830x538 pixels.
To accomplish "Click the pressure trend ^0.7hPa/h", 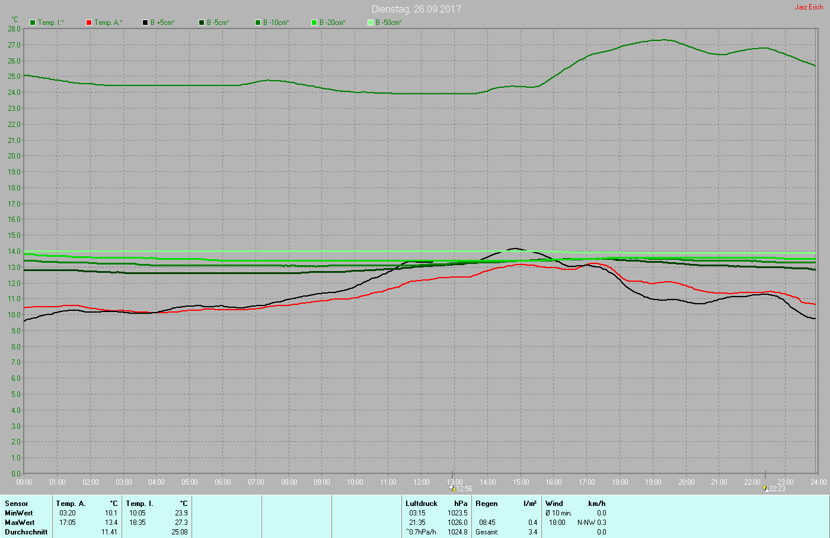I will point(421,532).
